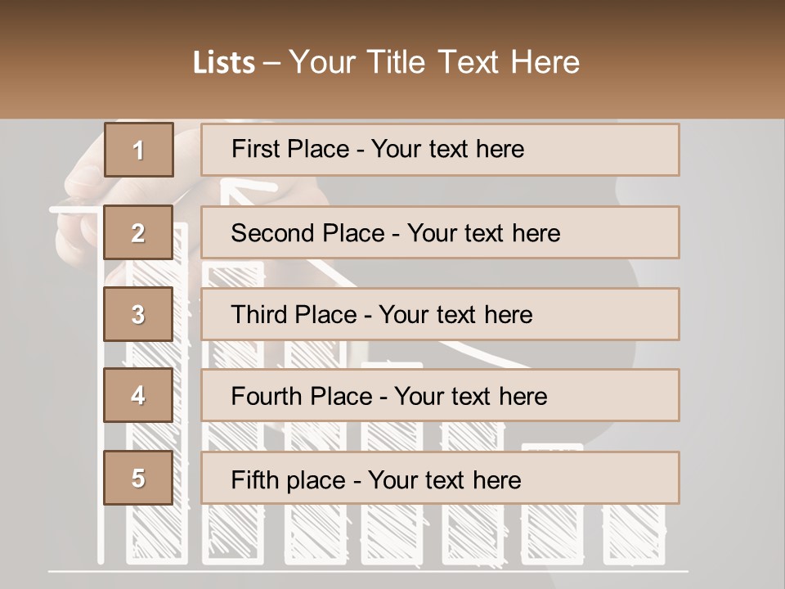Click the number 5 box
This screenshot has width=785, height=589.
(138, 478)
